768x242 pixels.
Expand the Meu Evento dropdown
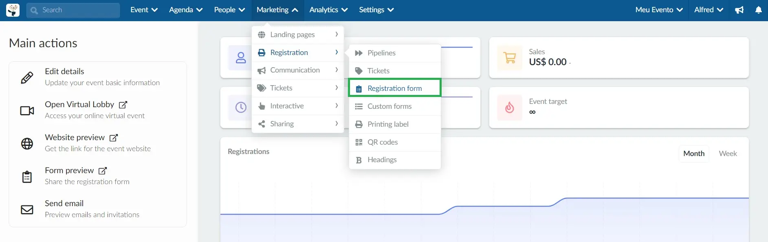coord(659,10)
